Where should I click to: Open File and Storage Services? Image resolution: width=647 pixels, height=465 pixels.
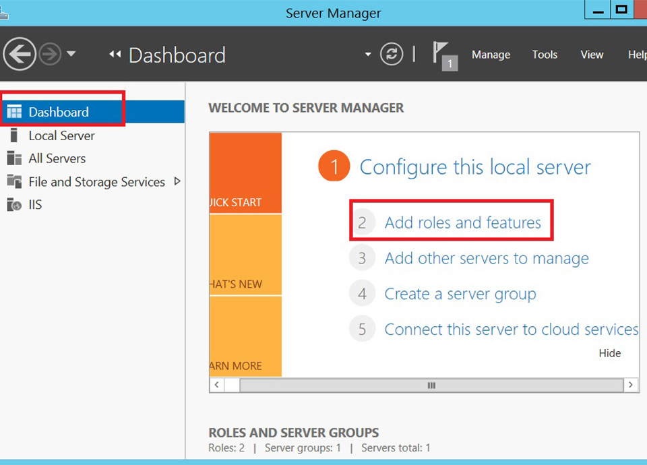click(x=96, y=181)
